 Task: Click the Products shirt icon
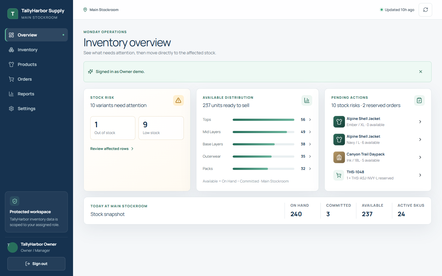(11, 64)
